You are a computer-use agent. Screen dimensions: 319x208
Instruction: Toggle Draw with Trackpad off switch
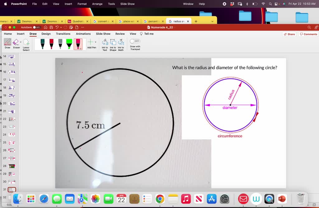point(135,41)
